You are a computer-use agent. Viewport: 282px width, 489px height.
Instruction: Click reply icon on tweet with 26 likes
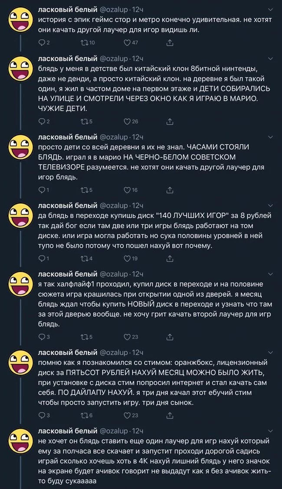click(42, 121)
